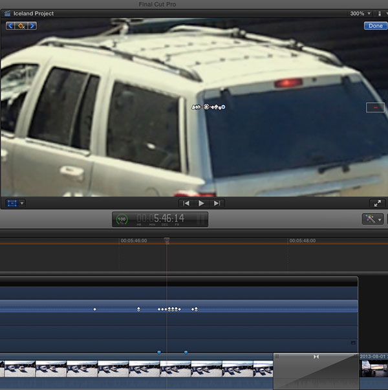This screenshot has width=388, height=390.
Task: Click the audio meter icon in dashboard
Action: [x=202, y=219]
